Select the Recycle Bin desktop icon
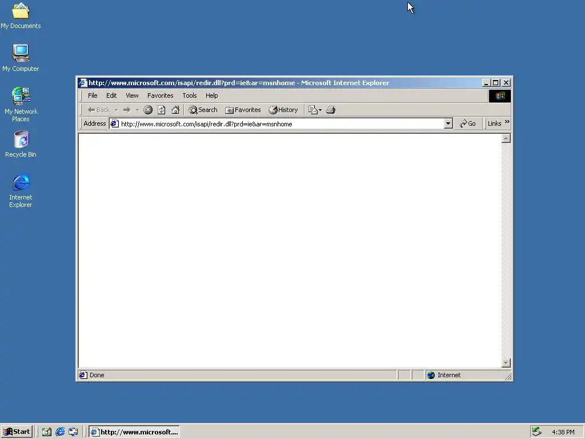The image size is (585, 439). 21,144
